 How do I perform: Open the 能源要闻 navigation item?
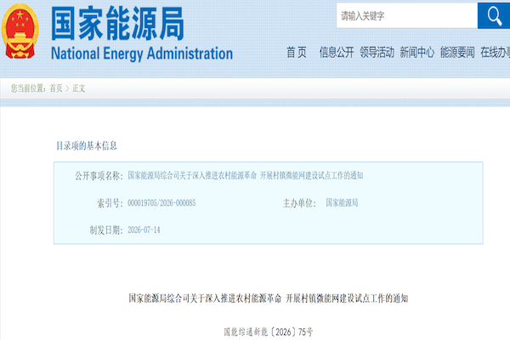coord(457,52)
